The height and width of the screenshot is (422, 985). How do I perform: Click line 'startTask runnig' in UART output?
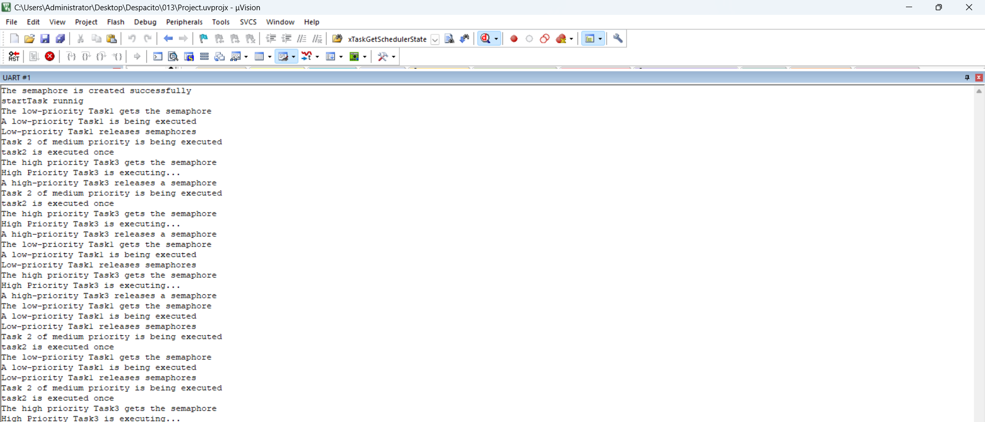click(42, 101)
